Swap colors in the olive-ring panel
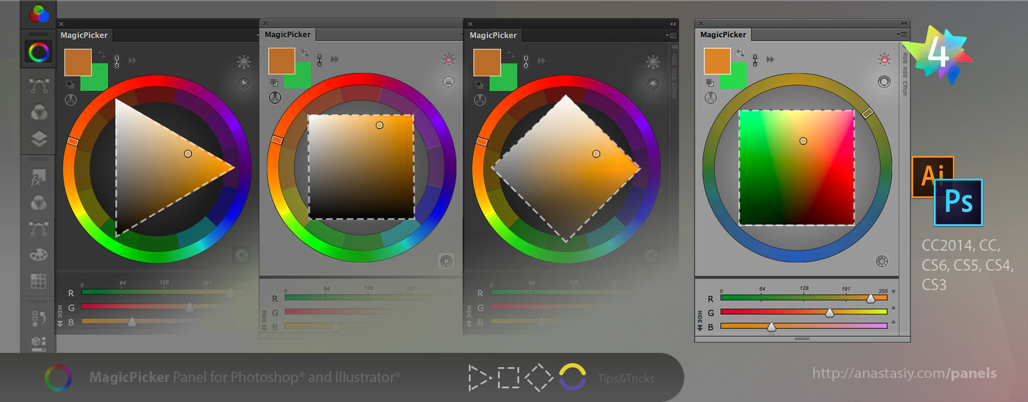This screenshot has width=1028, height=402. coord(741,53)
